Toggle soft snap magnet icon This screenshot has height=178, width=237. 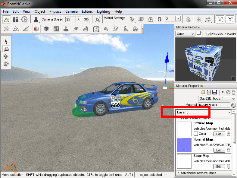(159, 19)
